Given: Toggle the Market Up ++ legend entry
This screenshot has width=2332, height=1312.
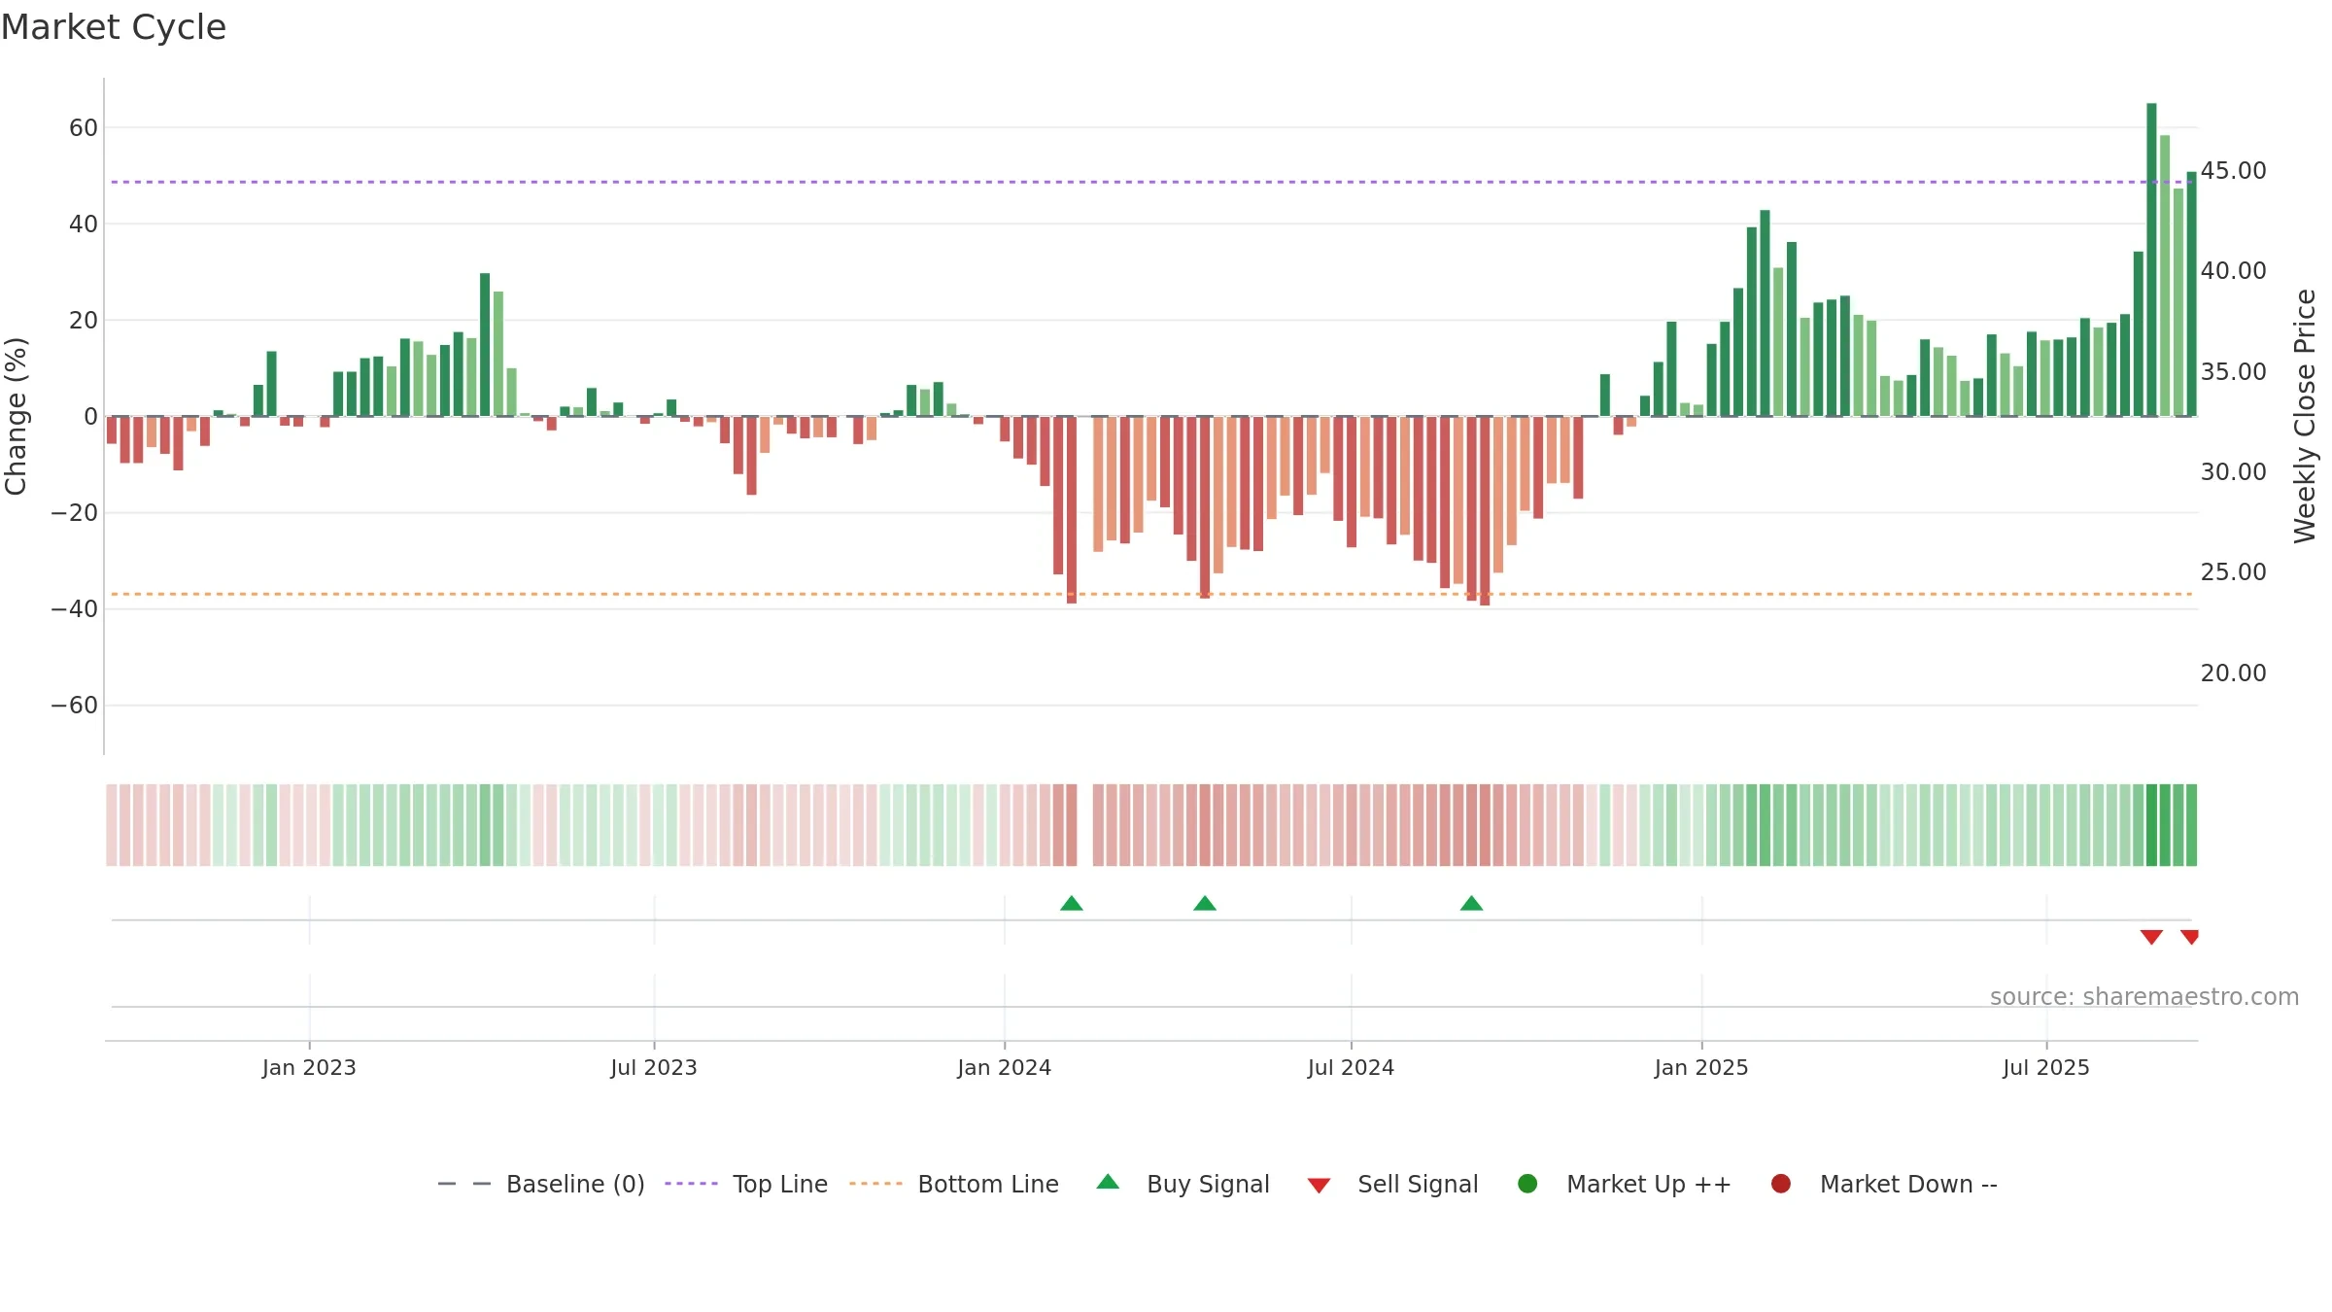Looking at the screenshot, I should (1625, 1184).
